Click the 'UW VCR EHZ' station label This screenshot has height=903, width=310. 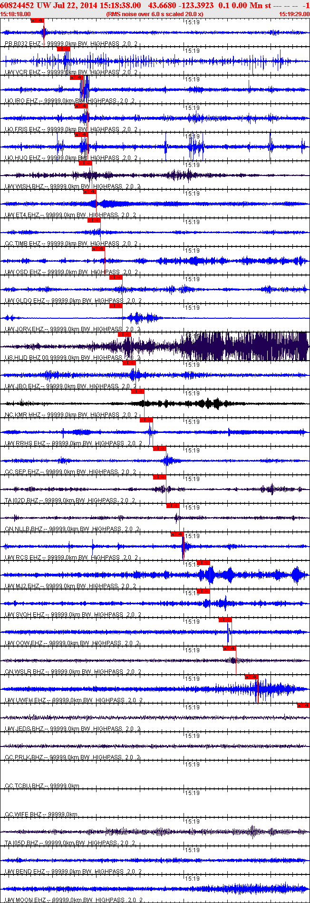click(x=23, y=72)
